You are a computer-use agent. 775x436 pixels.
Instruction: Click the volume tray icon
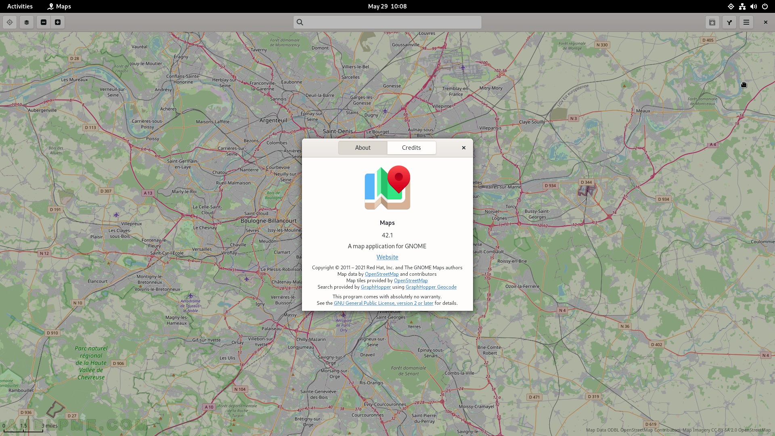click(754, 6)
